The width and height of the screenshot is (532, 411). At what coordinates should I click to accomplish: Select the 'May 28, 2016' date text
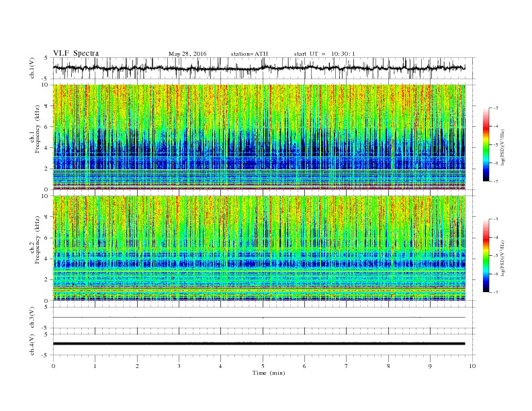pyautogui.click(x=187, y=54)
